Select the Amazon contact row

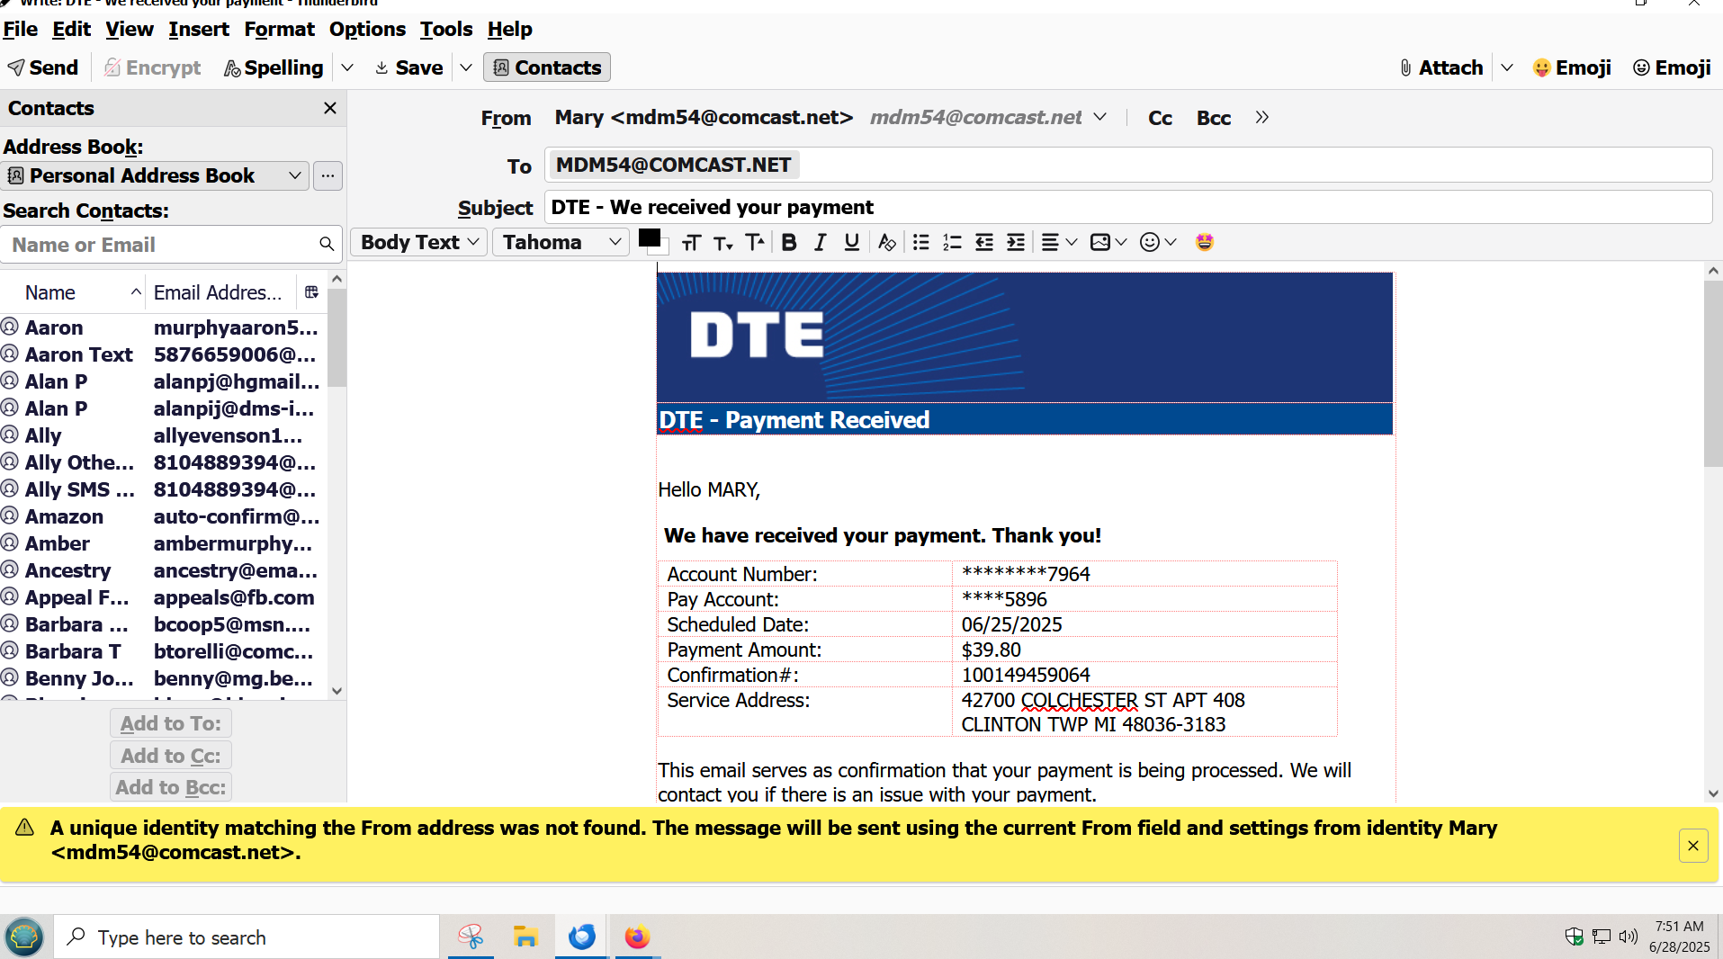[x=164, y=516]
